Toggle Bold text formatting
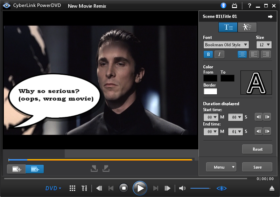 pyautogui.click(x=209, y=54)
